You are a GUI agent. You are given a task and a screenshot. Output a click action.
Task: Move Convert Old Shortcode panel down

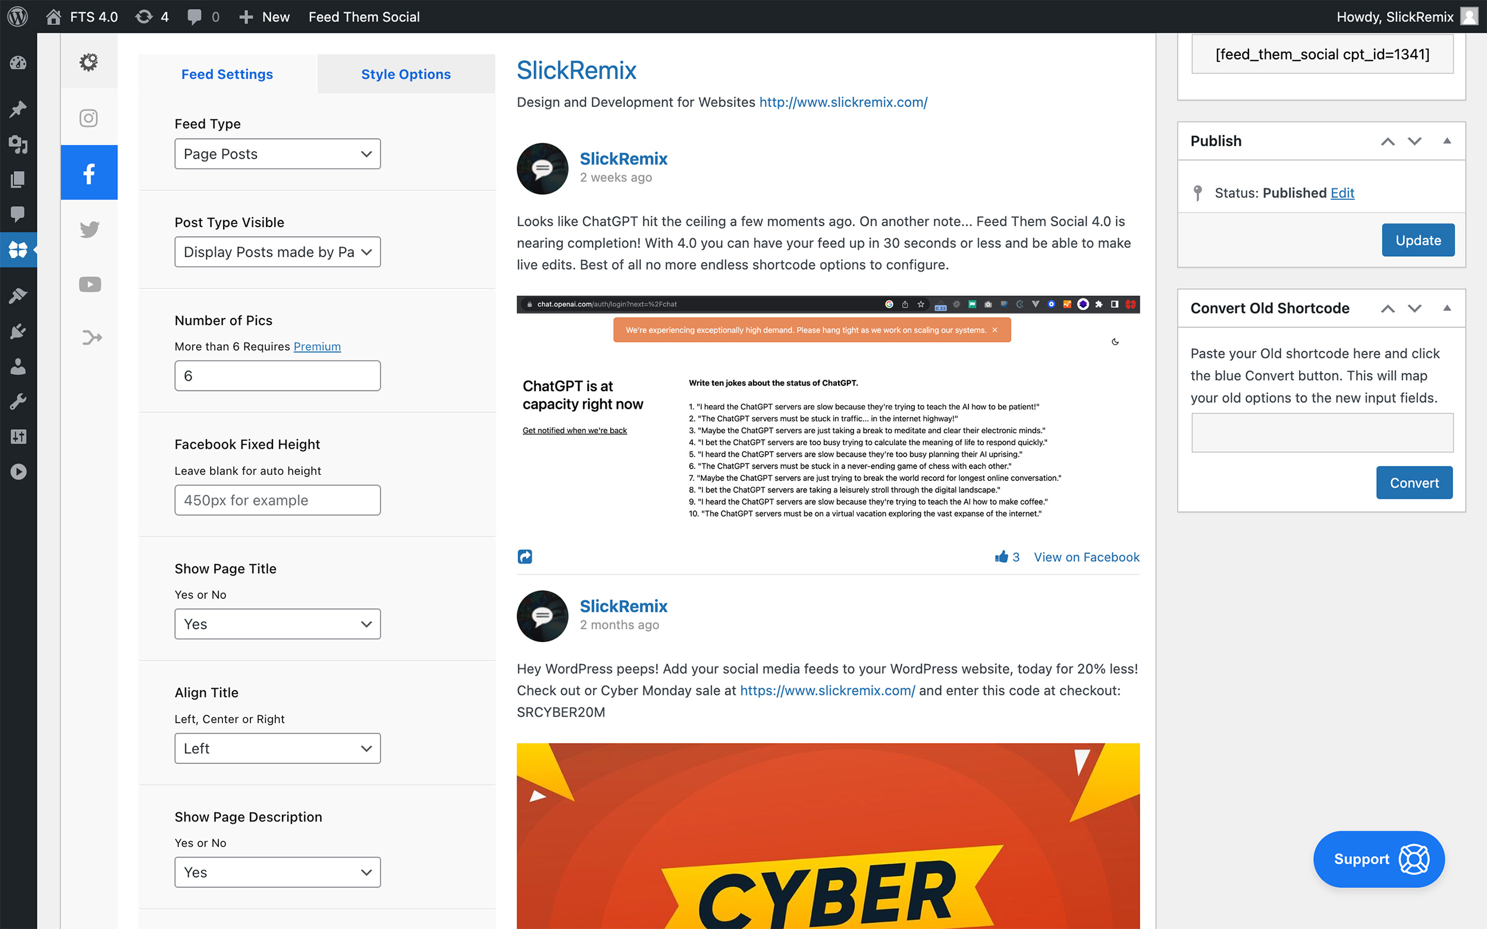tap(1414, 308)
